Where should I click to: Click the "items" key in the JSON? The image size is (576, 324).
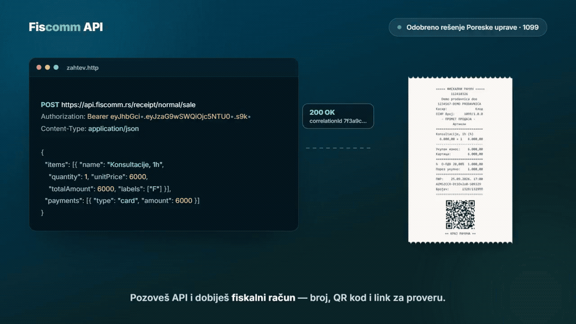[58, 164]
